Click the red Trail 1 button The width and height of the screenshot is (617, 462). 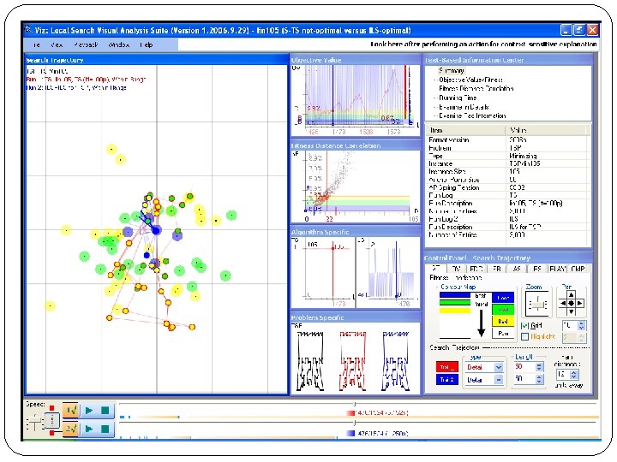click(x=447, y=367)
